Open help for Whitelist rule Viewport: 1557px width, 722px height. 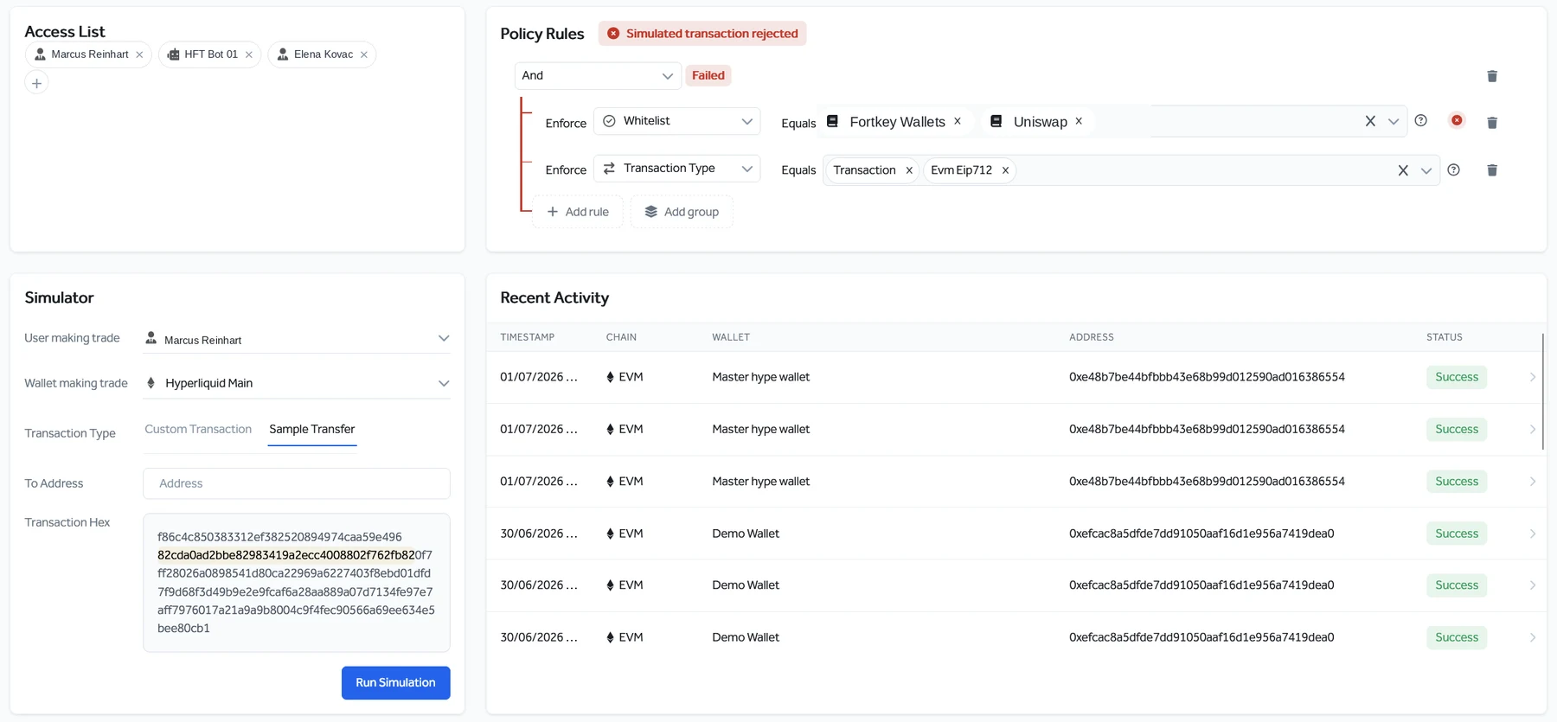tap(1420, 120)
